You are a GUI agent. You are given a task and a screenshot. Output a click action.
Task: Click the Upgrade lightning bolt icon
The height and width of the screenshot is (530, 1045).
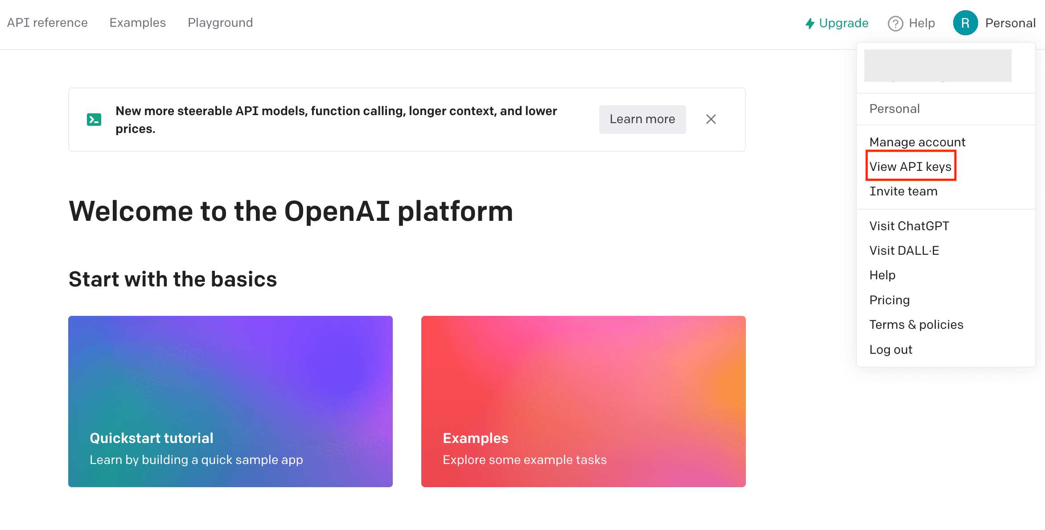(810, 23)
